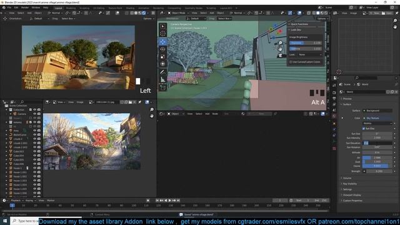Image resolution: width=400 pixels, height=225 pixels.
Task: Hide Camera object using eye icon
Action: [x=35, y=114]
